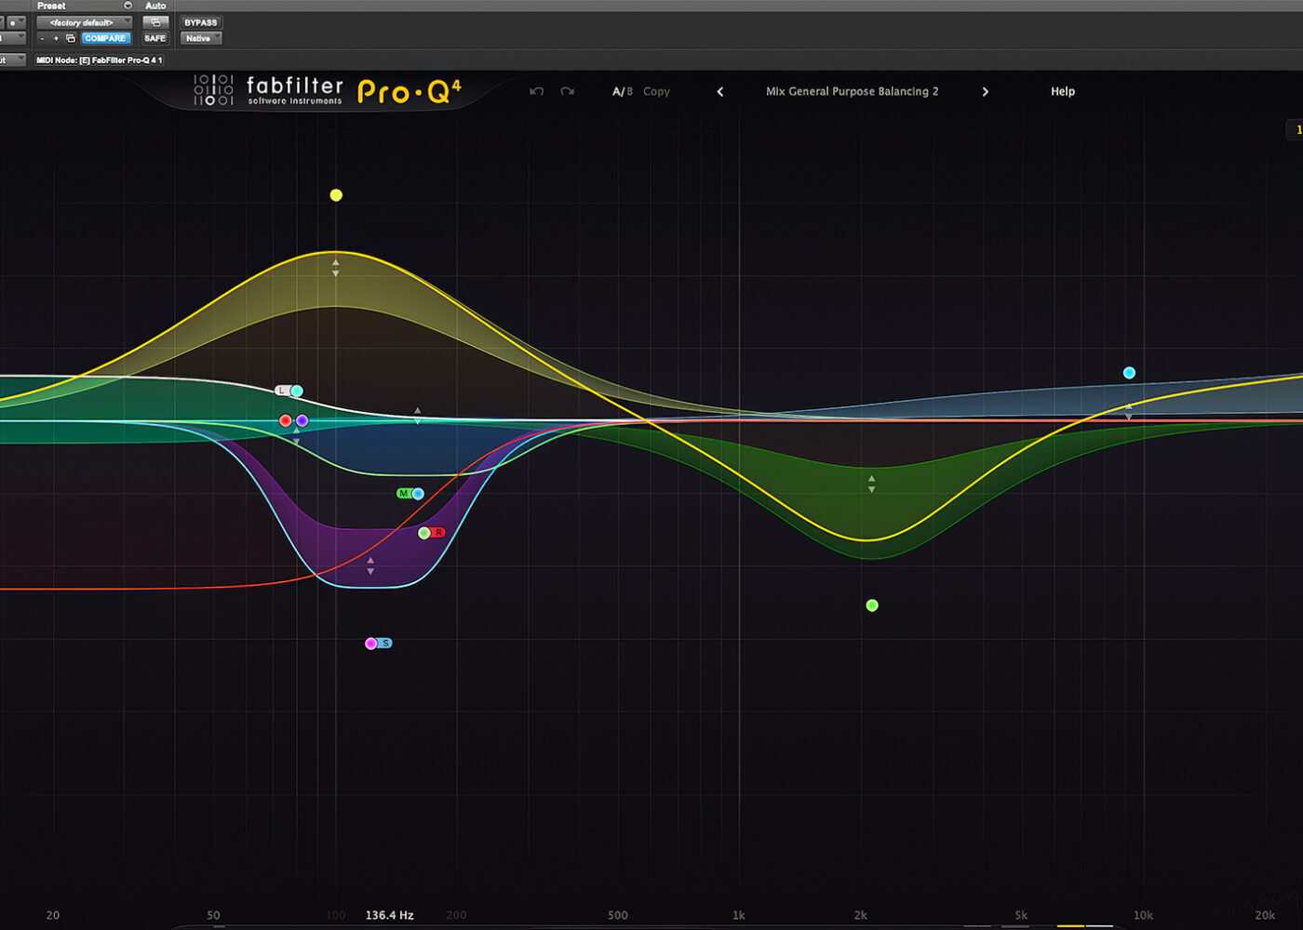The height and width of the screenshot is (930, 1303).
Task: Select the purple band node at zero line
Action: pos(302,421)
